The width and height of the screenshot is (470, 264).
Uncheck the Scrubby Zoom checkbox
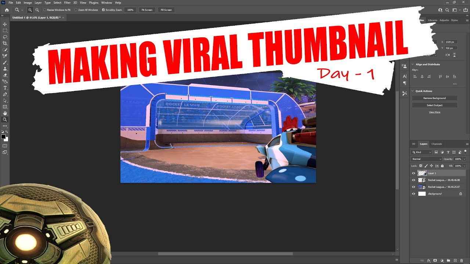[103, 10]
